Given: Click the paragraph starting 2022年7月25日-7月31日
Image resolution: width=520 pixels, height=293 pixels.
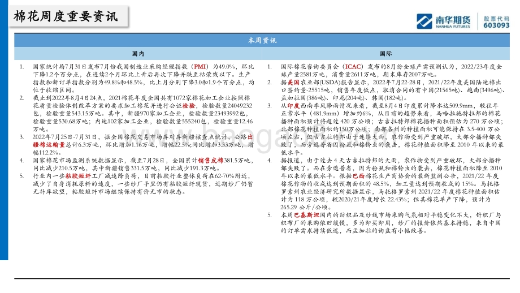Looking at the screenshot, I should [x=143, y=145].
